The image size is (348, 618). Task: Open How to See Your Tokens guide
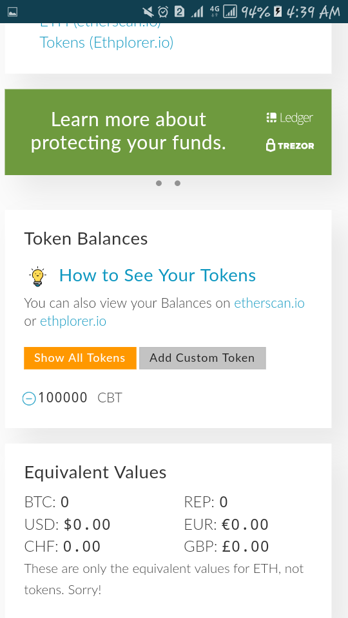coord(157,275)
